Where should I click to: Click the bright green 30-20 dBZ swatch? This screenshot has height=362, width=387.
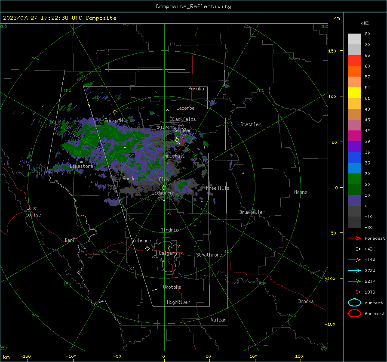(354, 179)
